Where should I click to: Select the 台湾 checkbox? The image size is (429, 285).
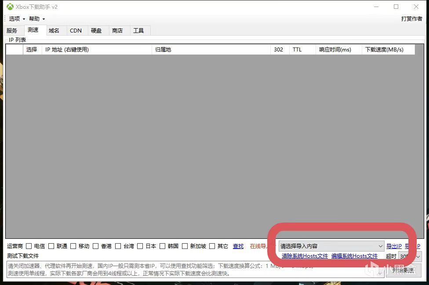pos(118,246)
